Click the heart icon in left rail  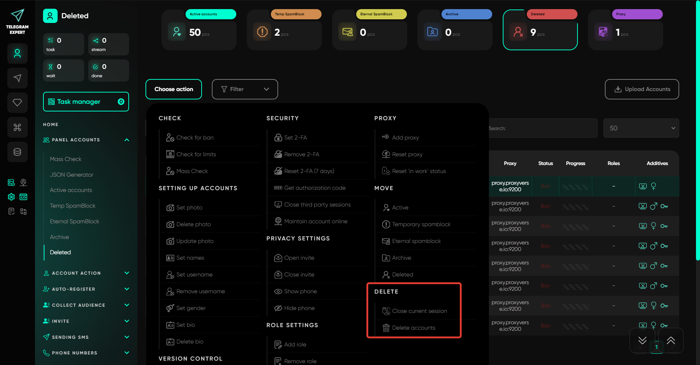[x=17, y=103]
